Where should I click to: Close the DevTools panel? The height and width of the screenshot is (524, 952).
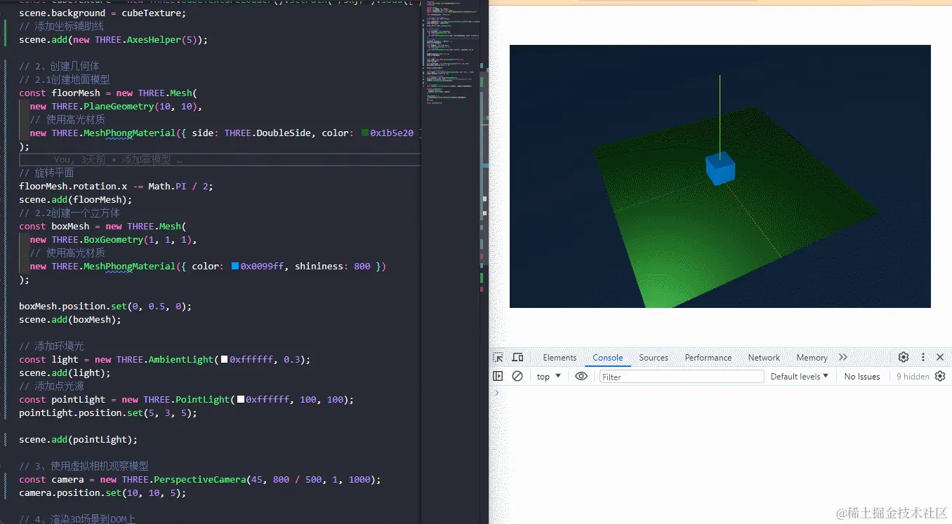tap(940, 357)
